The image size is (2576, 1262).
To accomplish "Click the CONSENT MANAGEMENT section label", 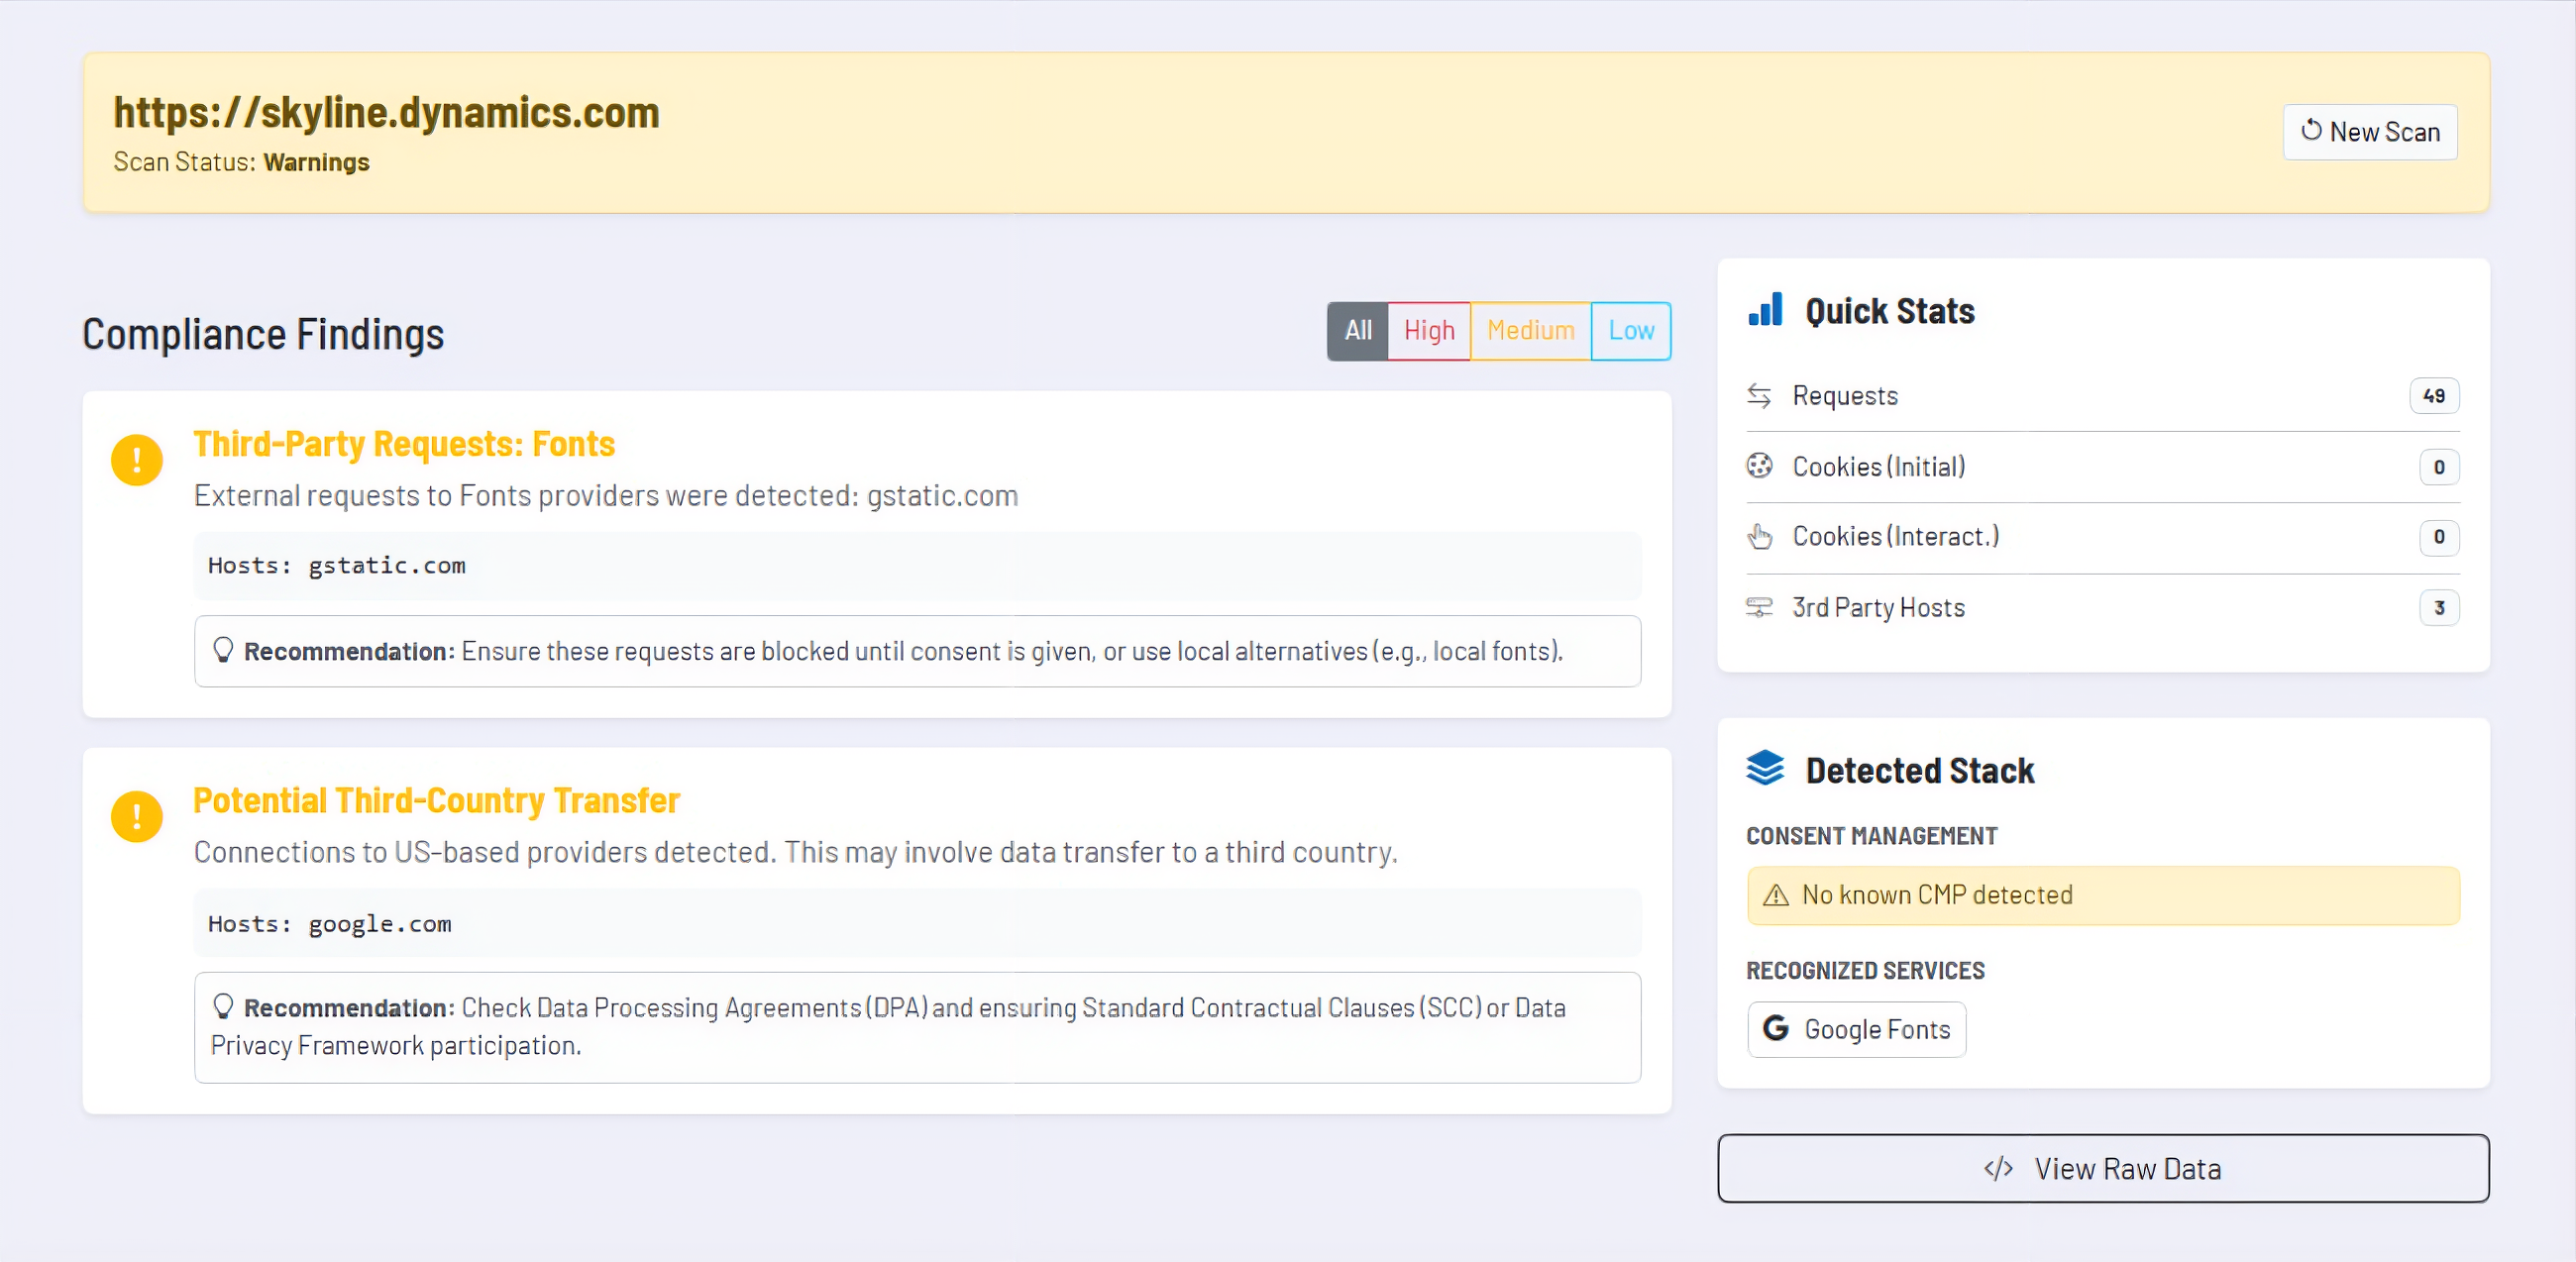I will click(1871, 836).
